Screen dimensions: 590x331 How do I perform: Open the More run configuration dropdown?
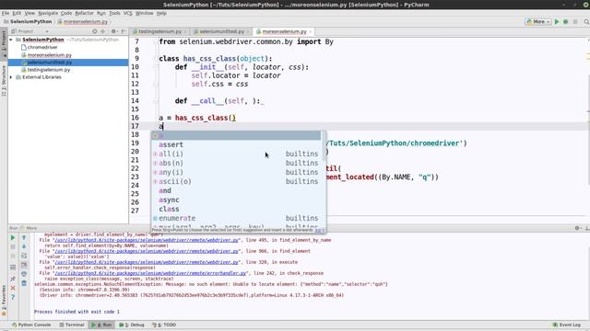(538, 22)
